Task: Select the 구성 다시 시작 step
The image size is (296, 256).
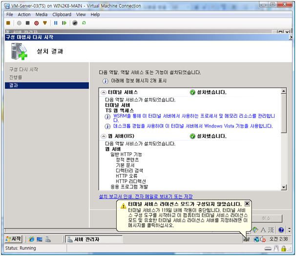Action: point(24,69)
